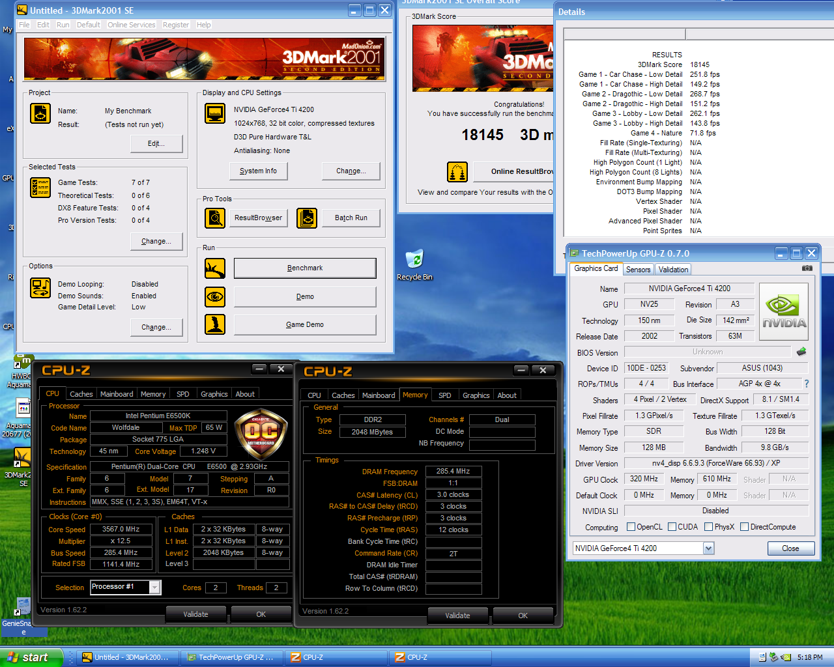Toggle the DirectCompute checkbox in GPU-Z
Screen dimensions: 834x667
744,526
